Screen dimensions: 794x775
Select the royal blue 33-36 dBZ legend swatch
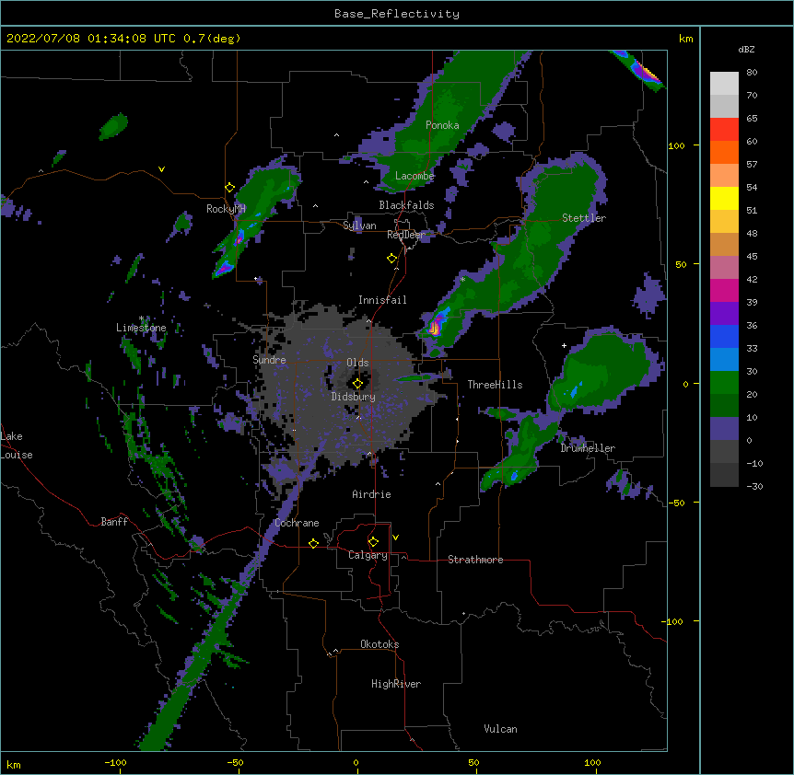click(724, 336)
